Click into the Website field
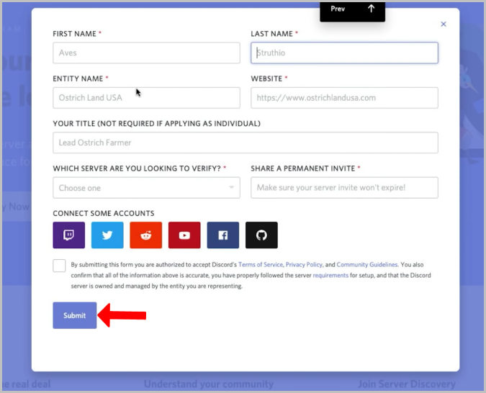486x393 pixels. (x=344, y=98)
